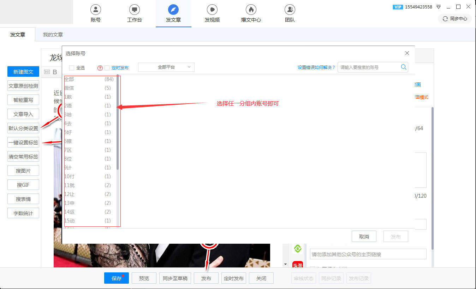Tick the 全选 checkbox
This screenshot has width=476, height=289.
pyautogui.click(x=72, y=68)
